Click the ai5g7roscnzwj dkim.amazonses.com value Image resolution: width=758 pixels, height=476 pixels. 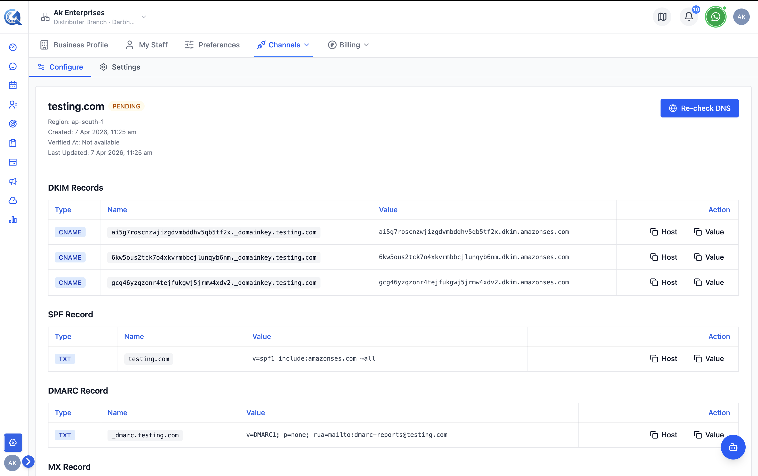(x=474, y=232)
